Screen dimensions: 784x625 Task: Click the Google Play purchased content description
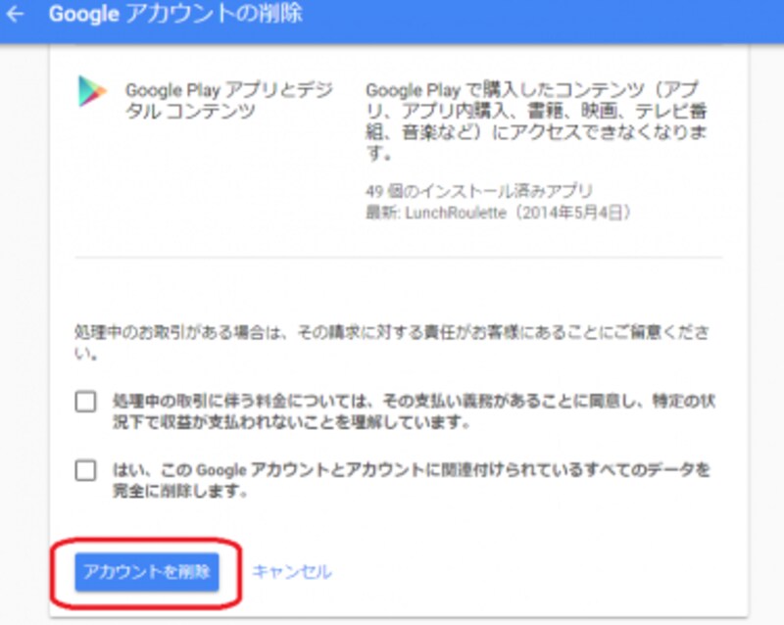(x=536, y=121)
